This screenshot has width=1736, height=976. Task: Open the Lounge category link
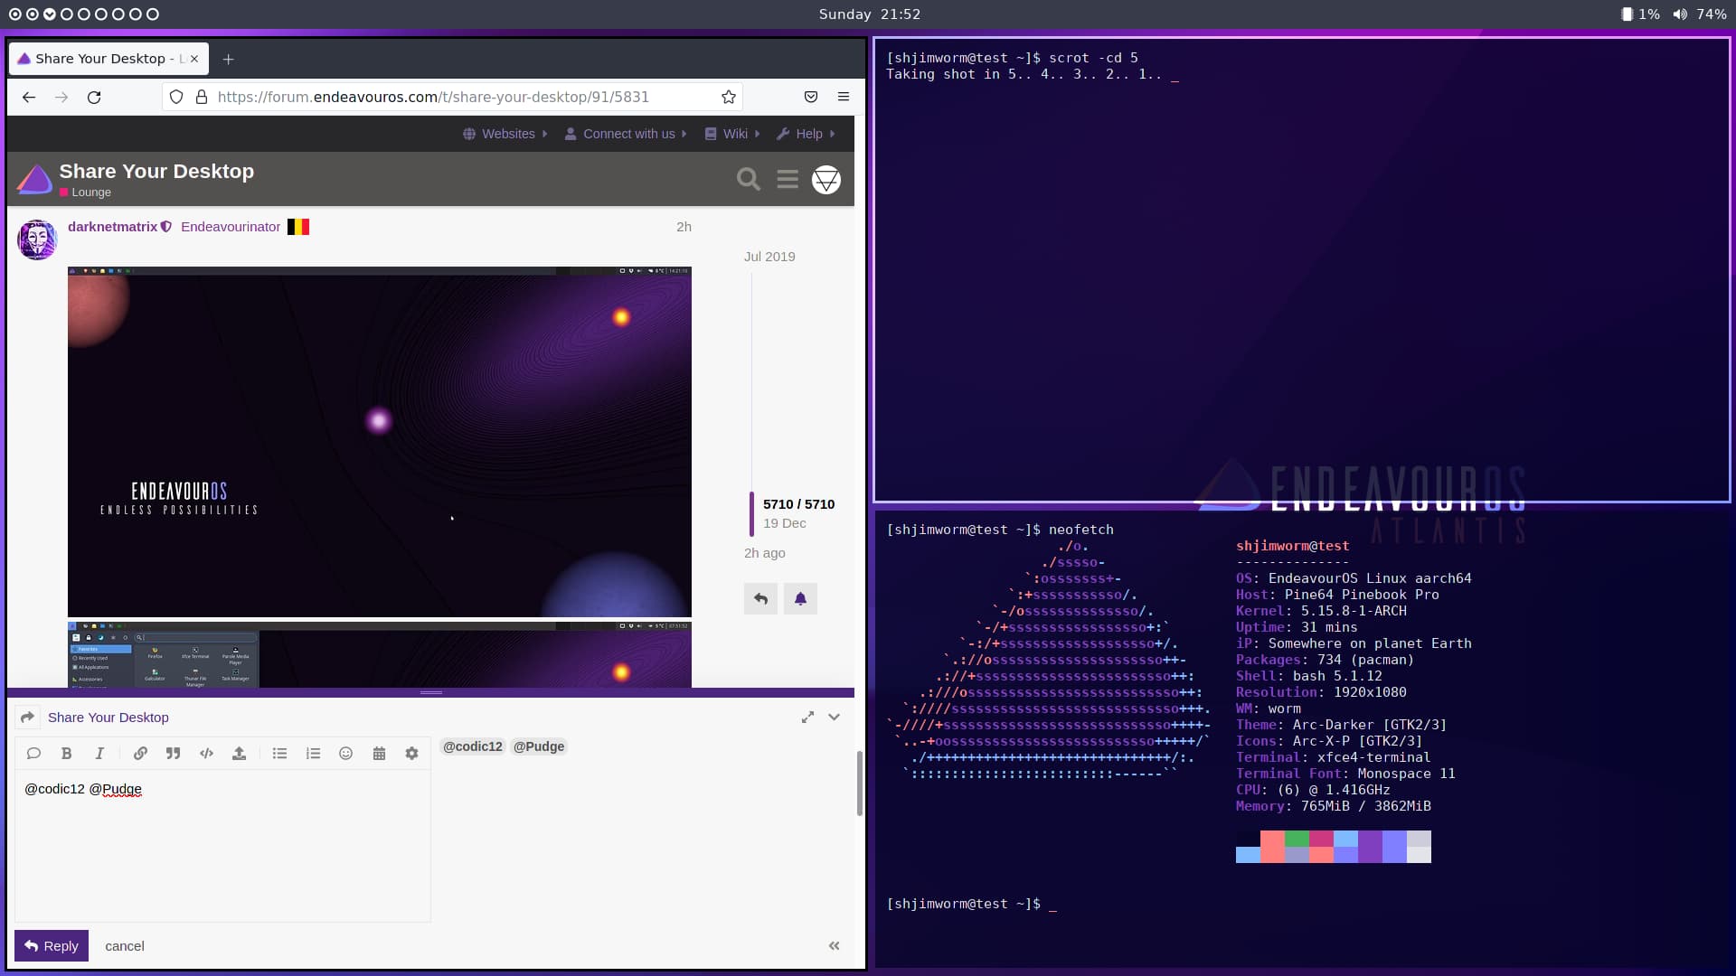[85, 192]
